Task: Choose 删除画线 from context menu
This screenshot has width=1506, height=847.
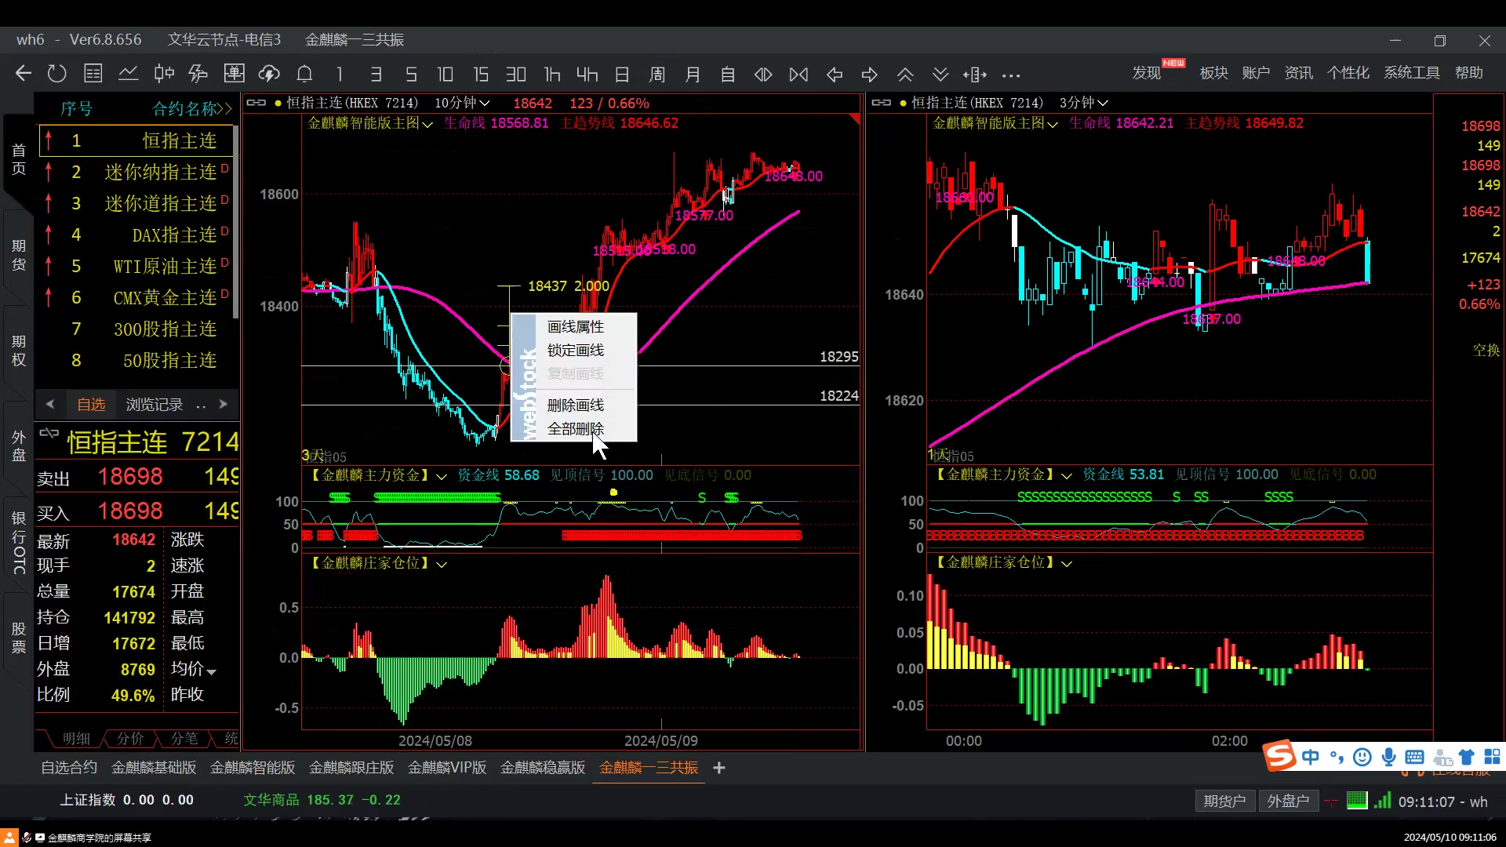Action: (576, 405)
